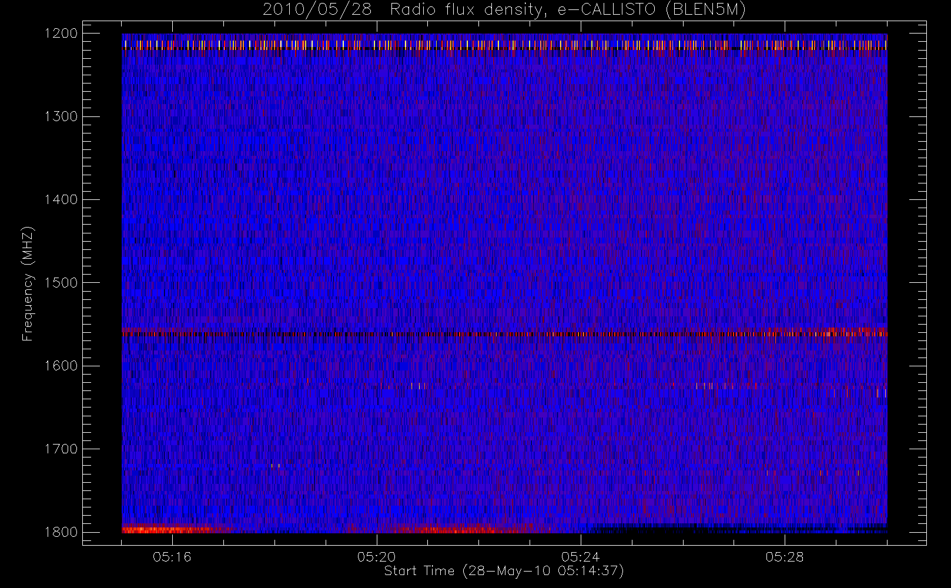The height and width of the screenshot is (588, 951).
Task: Click the plot title with e-CALLISTO (BLEN5M)
Action: click(504, 10)
